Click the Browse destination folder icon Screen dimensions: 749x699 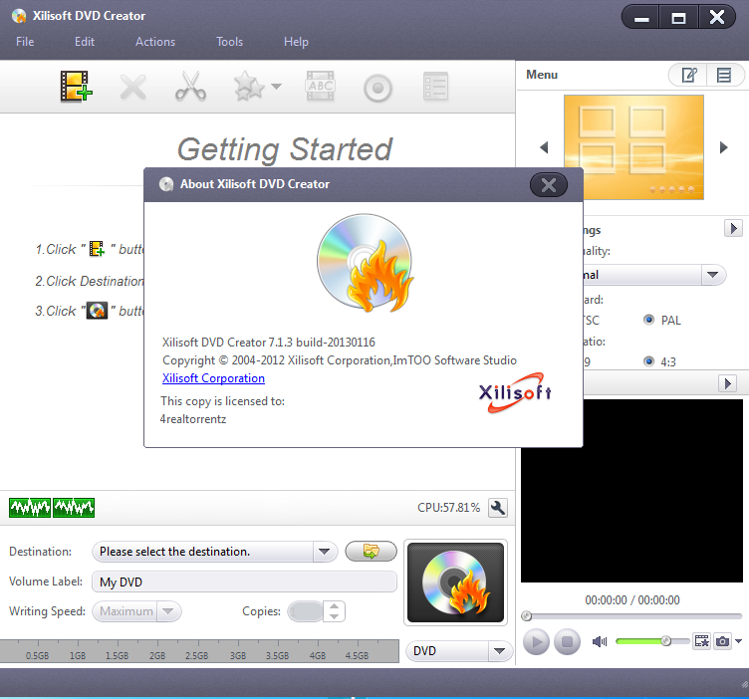point(371,551)
